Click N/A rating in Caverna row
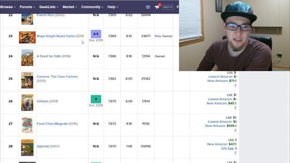Viewport: 290px width, 163px height. pos(96,78)
